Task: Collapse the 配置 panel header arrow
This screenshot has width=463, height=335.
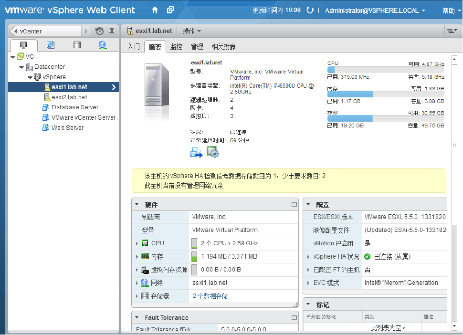Action: [x=308, y=204]
